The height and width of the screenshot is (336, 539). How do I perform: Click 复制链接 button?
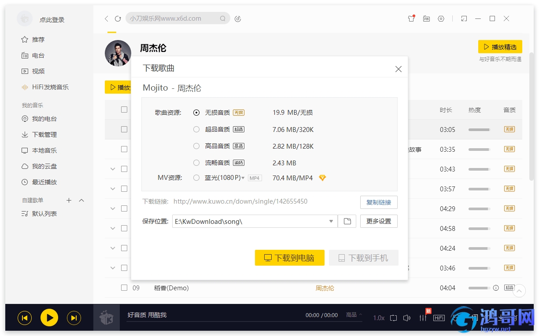pos(379,202)
